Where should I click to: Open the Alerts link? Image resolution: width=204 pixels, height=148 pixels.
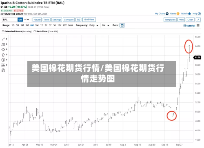173,13
